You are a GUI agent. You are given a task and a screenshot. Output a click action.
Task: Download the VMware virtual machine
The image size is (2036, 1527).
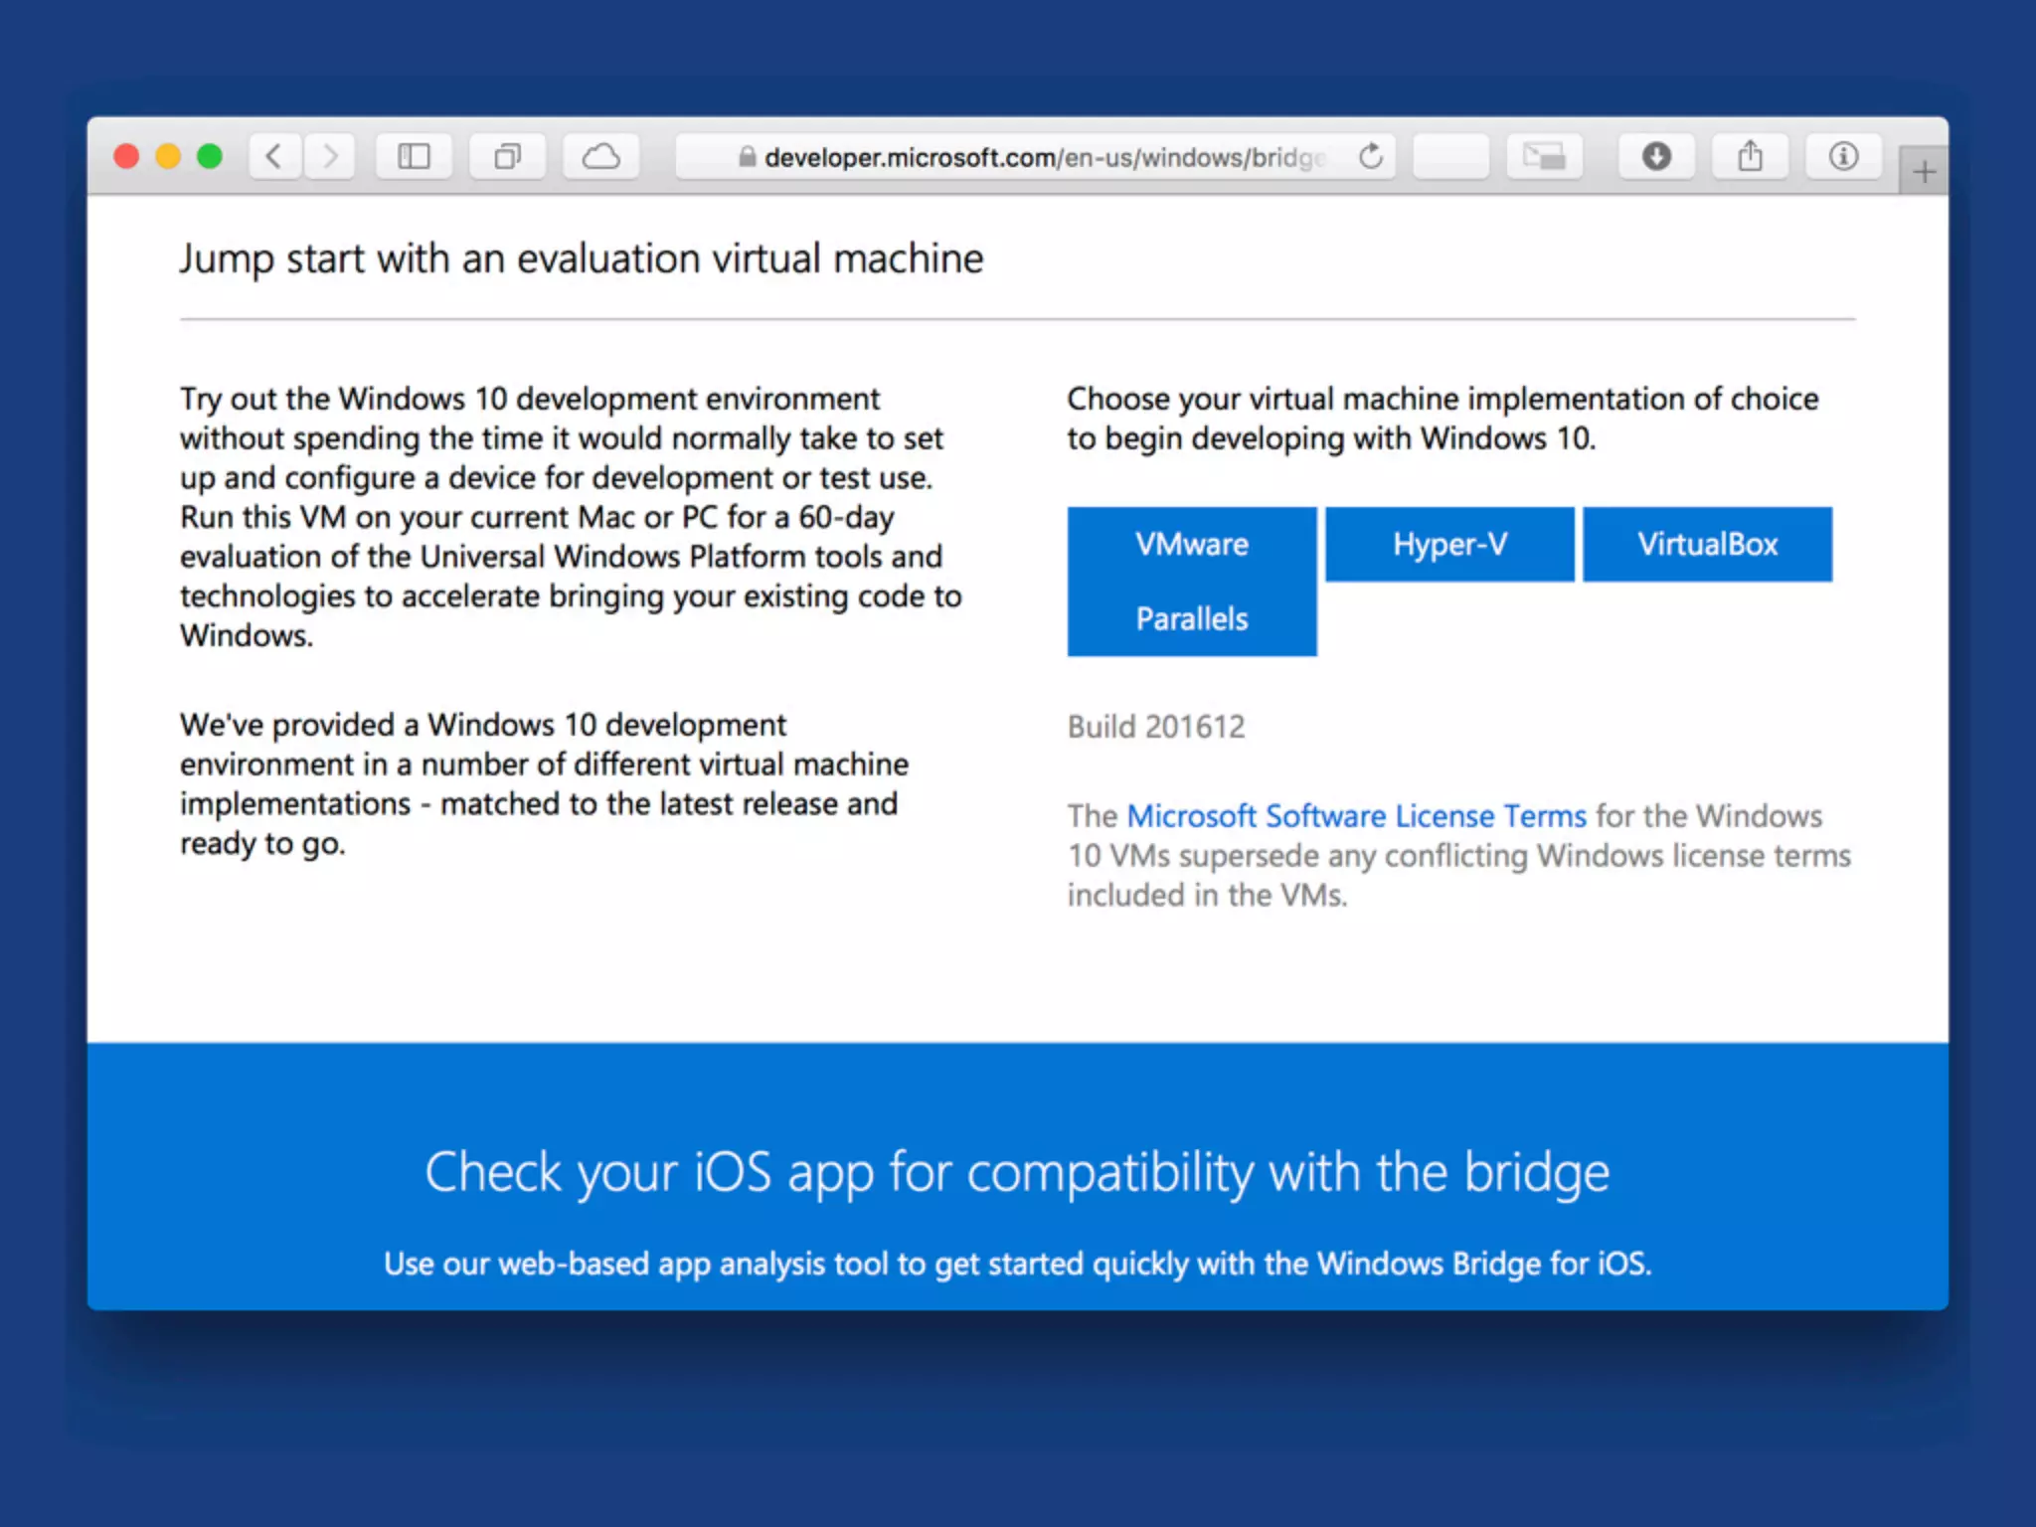[x=1191, y=544]
